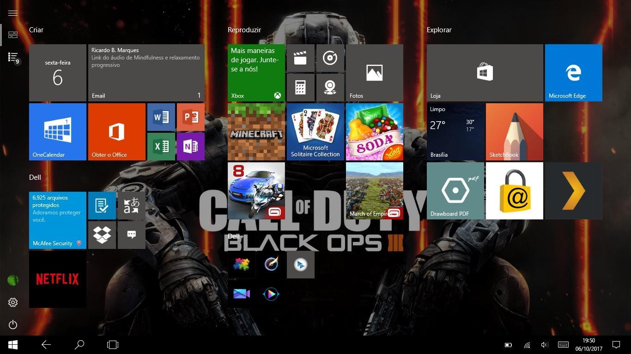Open the touch keyboard icon
The height and width of the screenshot is (354, 631).
click(x=563, y=345)
